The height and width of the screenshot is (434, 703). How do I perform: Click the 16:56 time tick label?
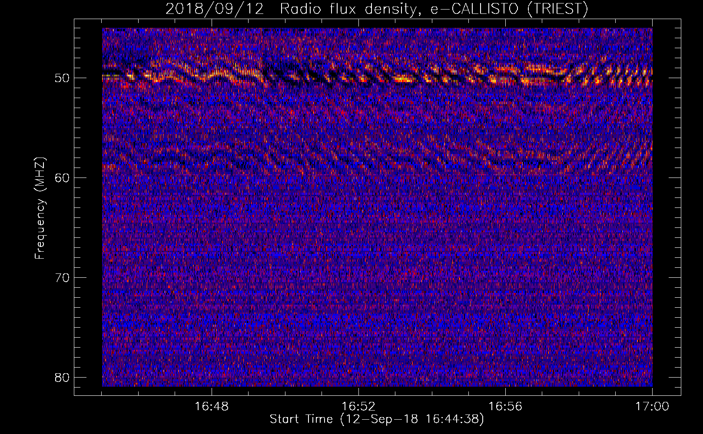coord(505,407)
